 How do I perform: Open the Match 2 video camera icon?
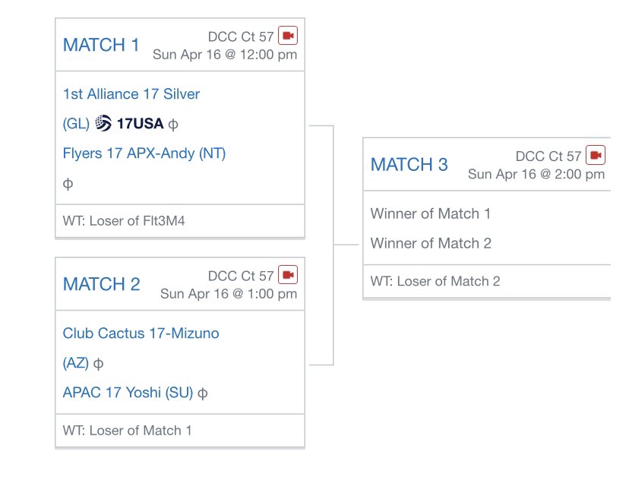tap(288, 275)
